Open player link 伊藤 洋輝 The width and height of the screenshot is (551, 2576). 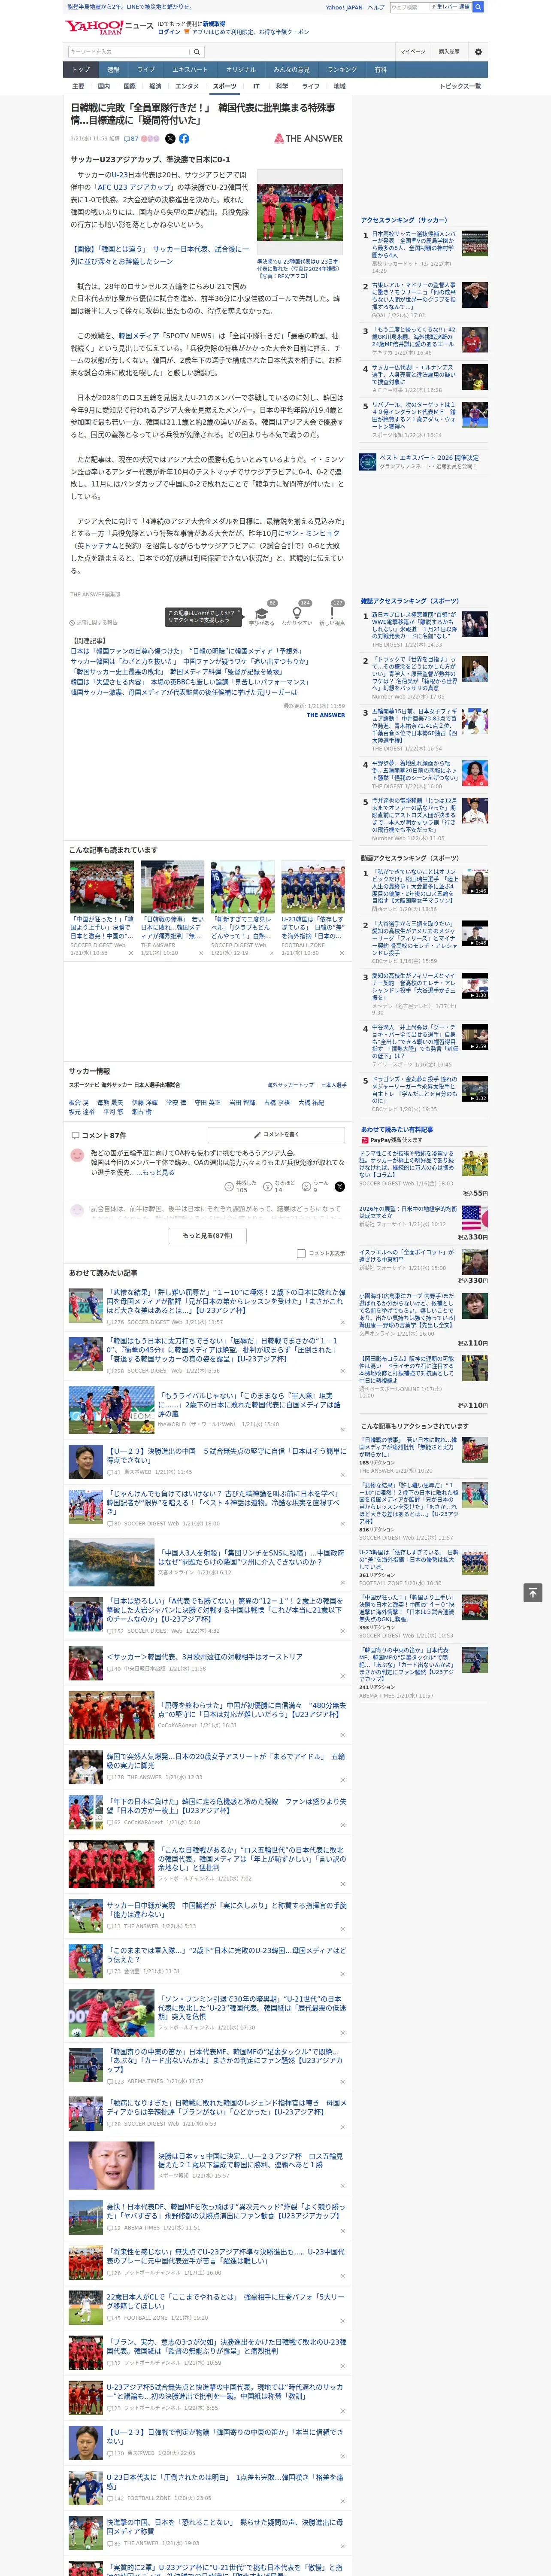tap(144, 1102)
